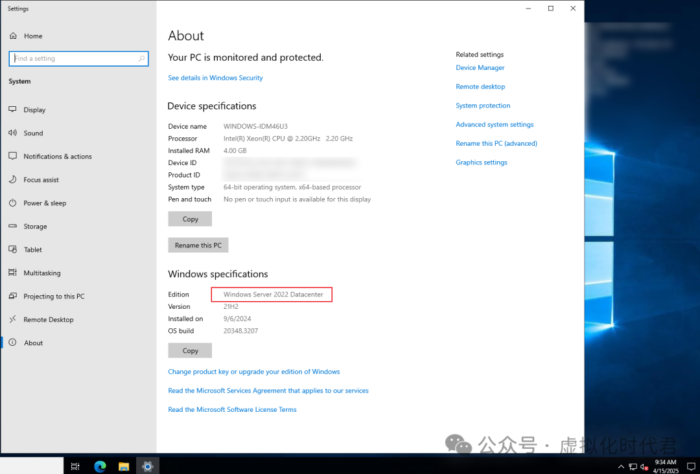Click the taskbar clock and date
This screenshot has height=474, width=700.
666,466
